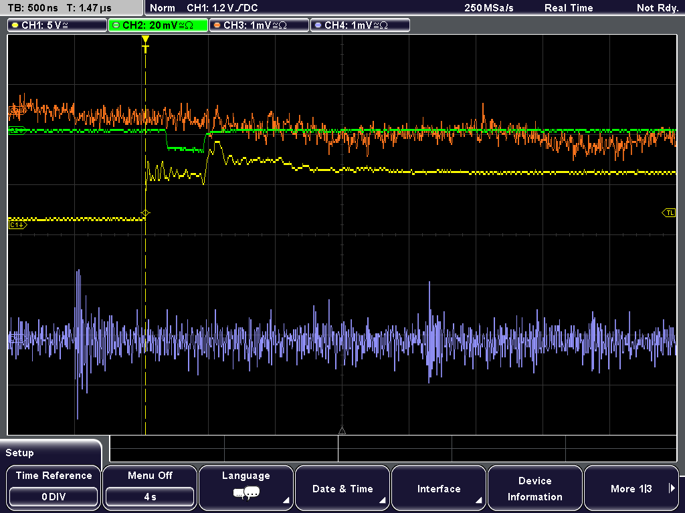Viewport: 685px width, 513px height.
Task: Click the trigger crossing diamond on CH1
Action: (145, 213)
